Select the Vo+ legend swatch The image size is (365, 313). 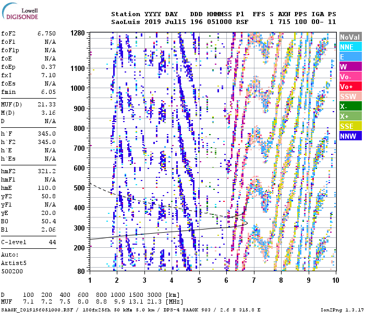pos(350,87)
